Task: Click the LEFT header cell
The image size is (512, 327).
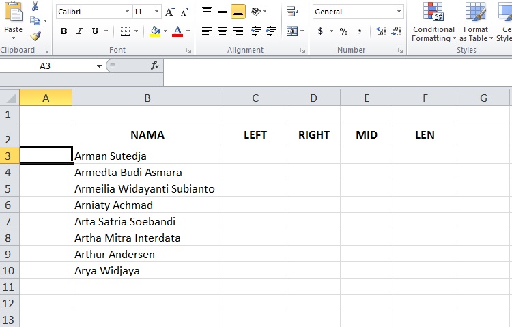Action: 255,134
